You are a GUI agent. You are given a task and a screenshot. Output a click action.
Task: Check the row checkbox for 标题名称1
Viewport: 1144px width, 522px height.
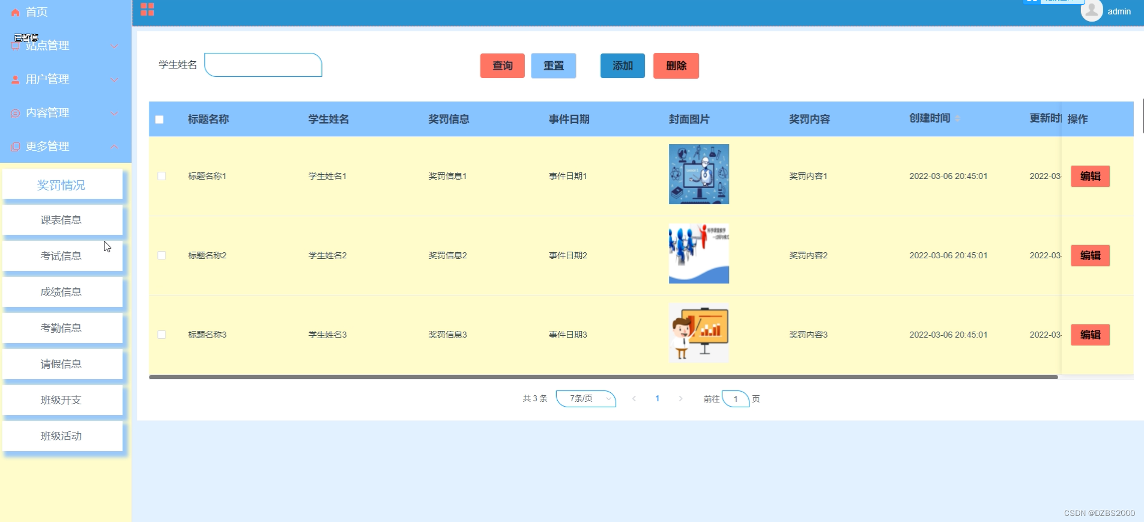[x=162, y=176]
